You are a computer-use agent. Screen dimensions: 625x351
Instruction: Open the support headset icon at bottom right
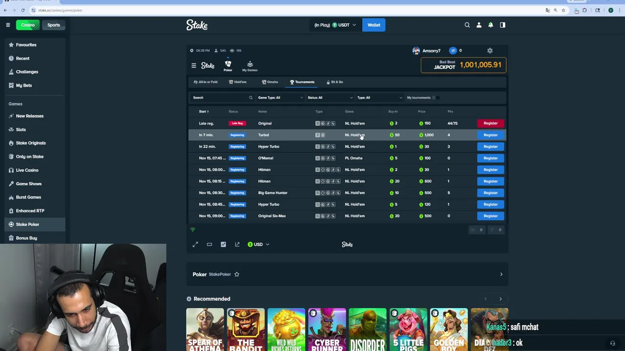tap(612, 343)
